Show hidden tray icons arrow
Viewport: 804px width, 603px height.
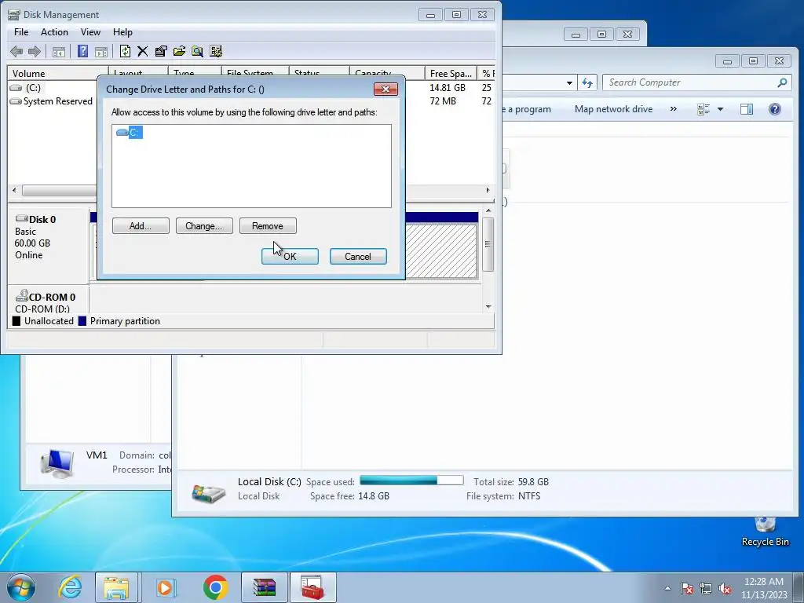tap(667, 589)
